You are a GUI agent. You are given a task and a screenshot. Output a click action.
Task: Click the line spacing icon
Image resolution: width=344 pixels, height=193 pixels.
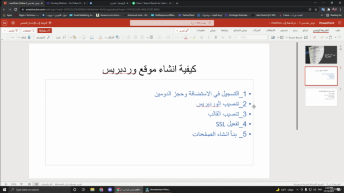click(x=128, y=38)
